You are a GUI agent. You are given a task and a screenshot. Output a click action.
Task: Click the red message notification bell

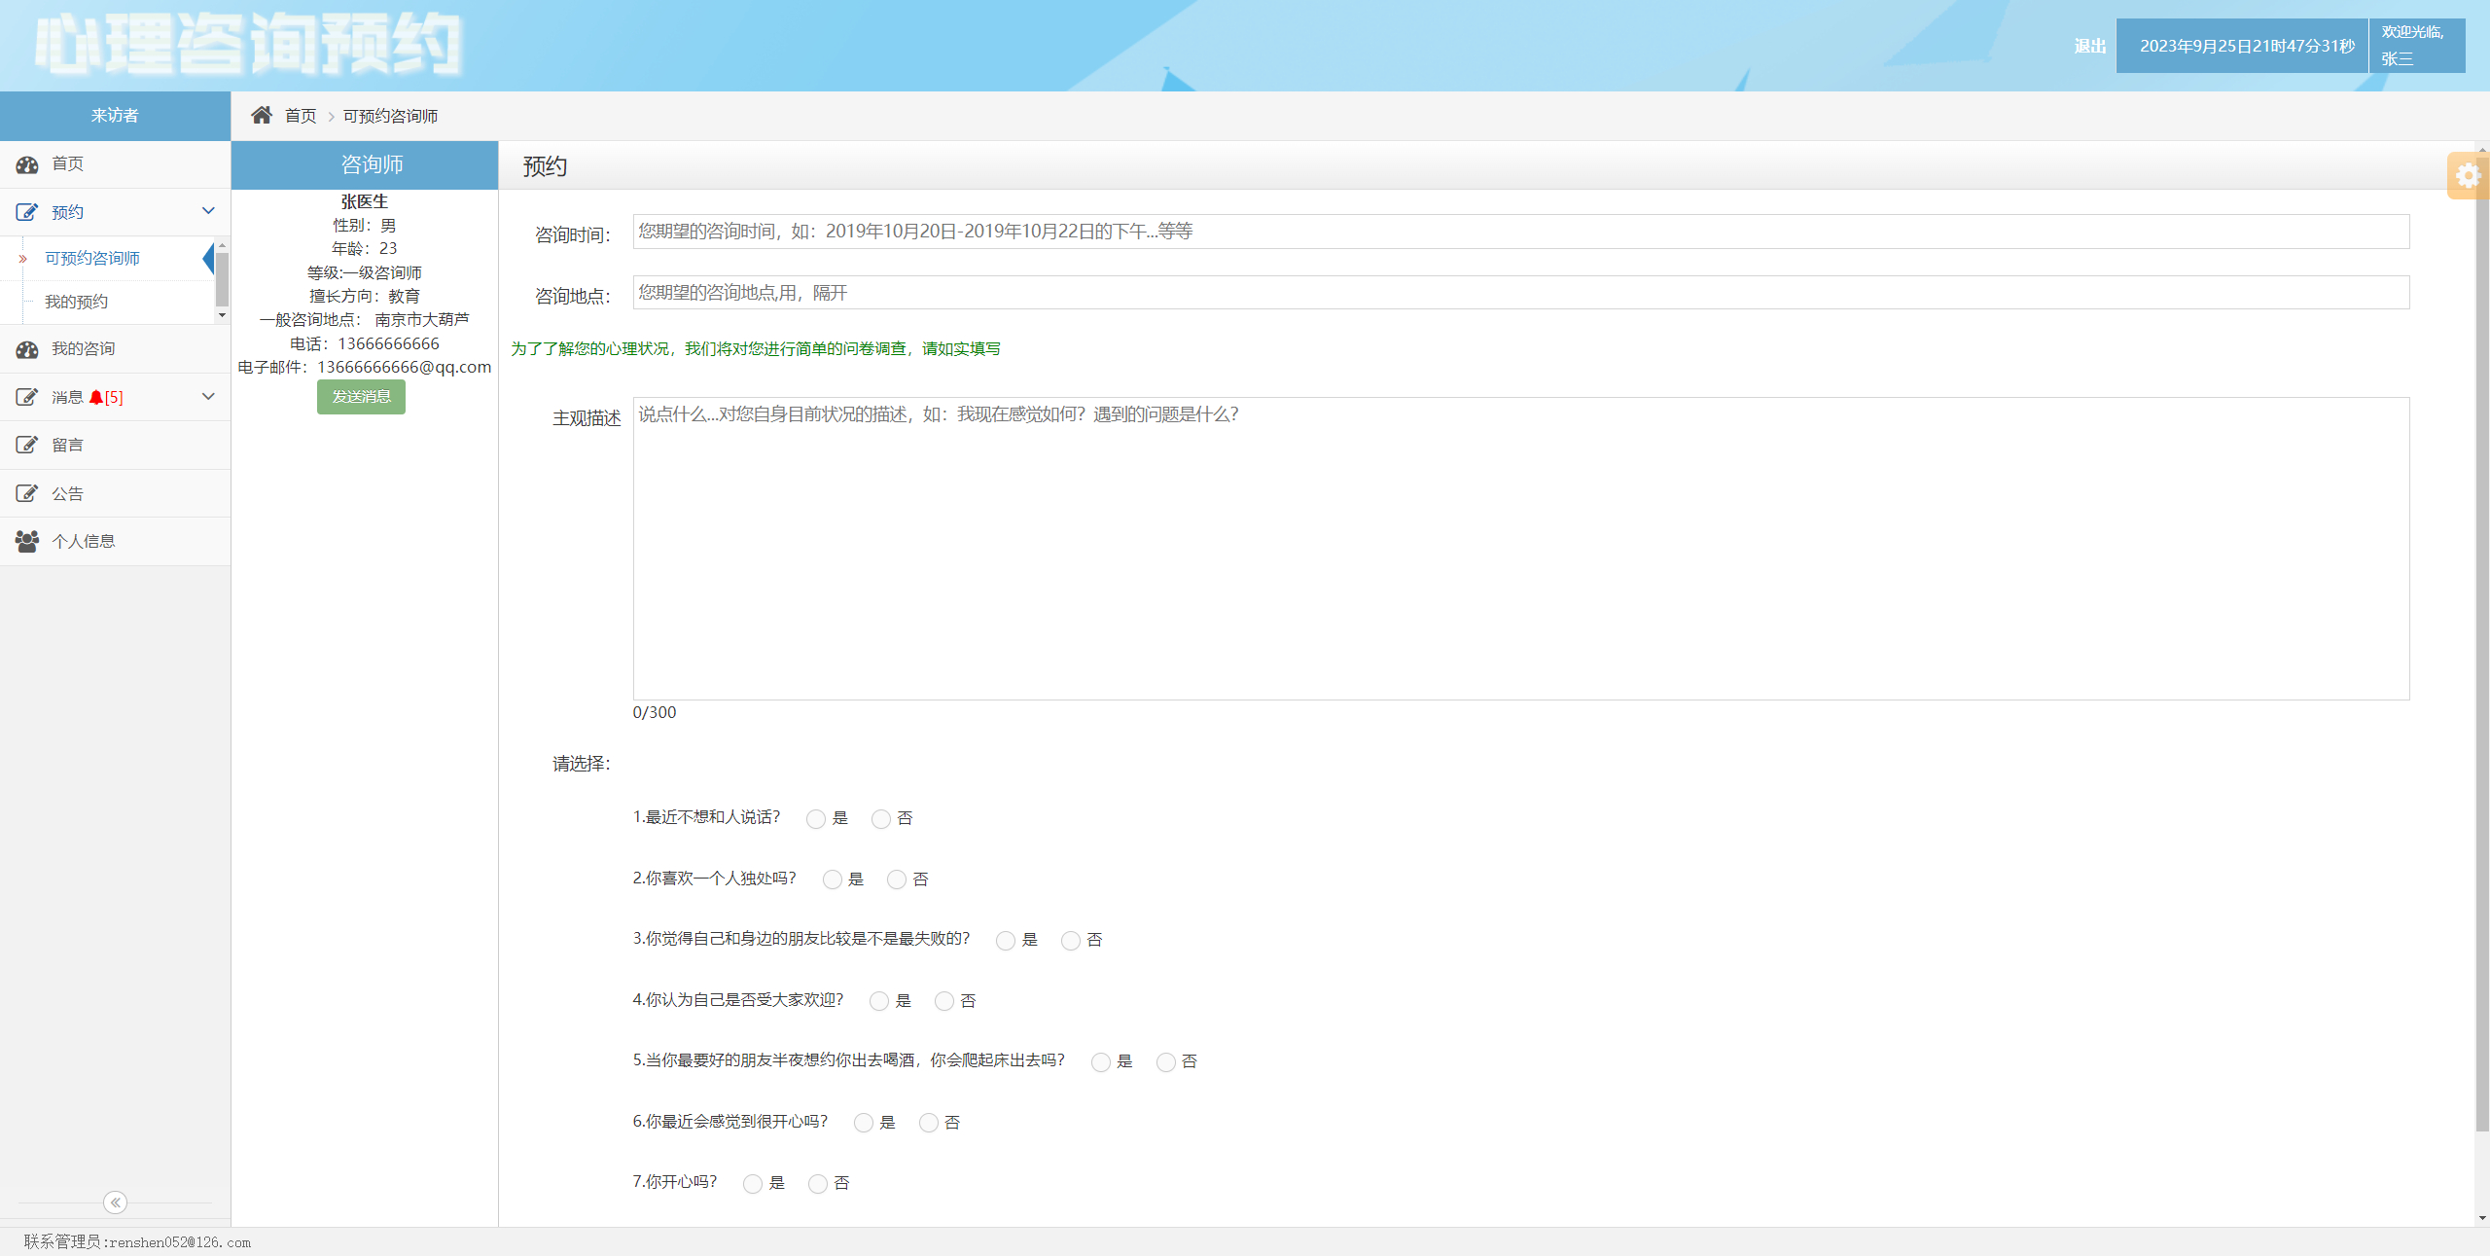tap(95, 398)
